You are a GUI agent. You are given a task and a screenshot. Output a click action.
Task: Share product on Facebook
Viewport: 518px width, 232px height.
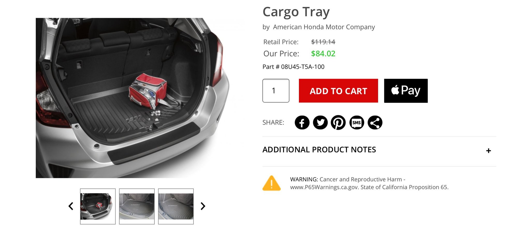(x=302, y=123)
